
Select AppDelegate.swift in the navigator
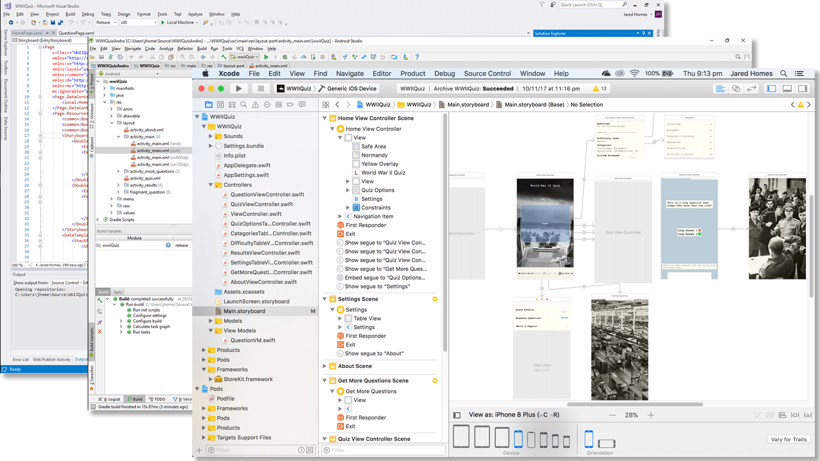(247, 165)
